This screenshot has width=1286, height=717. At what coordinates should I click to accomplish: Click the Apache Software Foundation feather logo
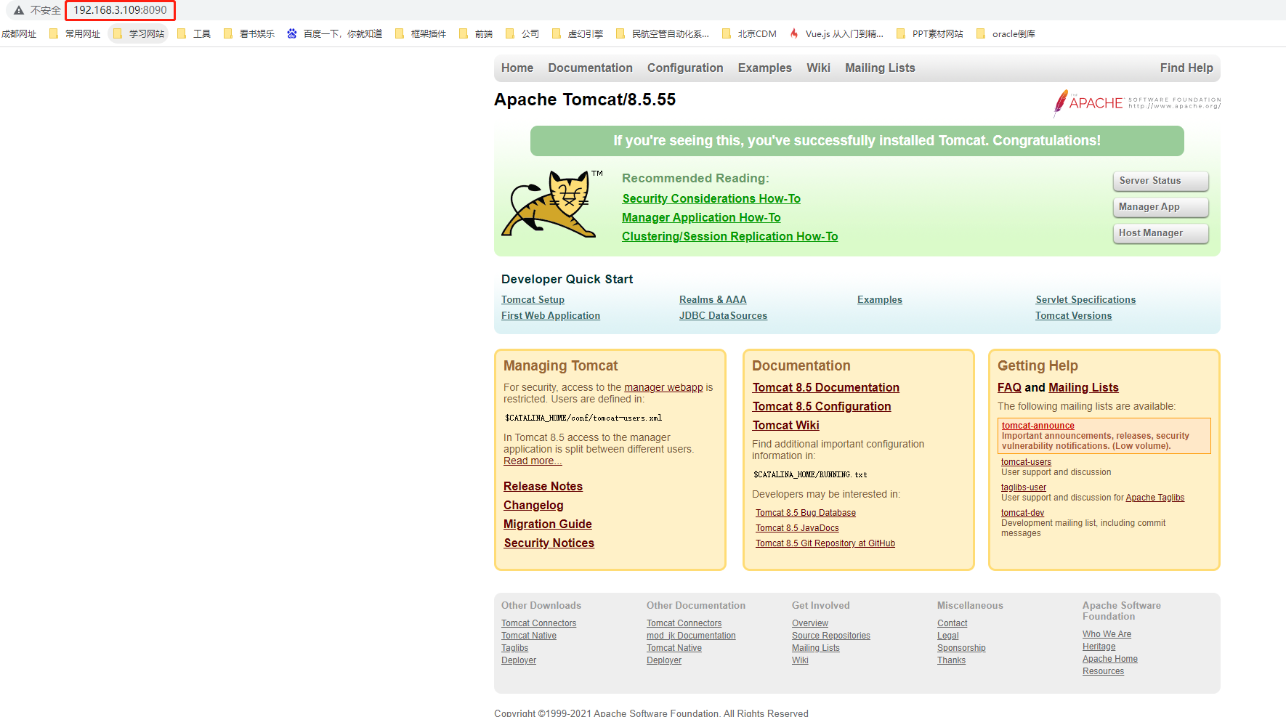point(1137,103)
